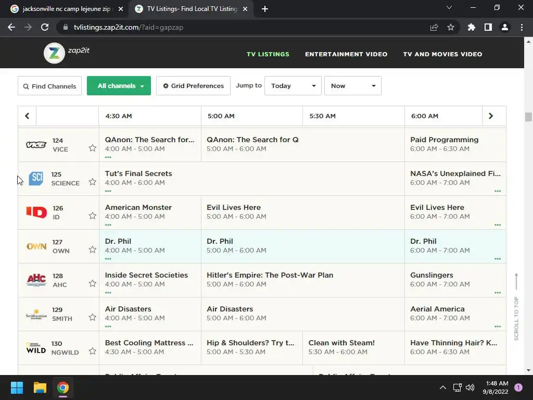Toggle Chrome side panel icon
The image size is (533, 400).
pos(488,27)
